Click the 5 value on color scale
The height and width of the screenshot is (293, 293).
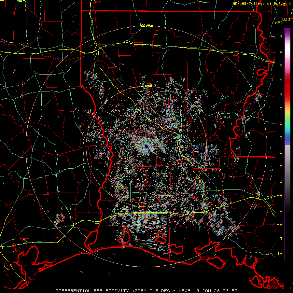(x=281, y=65)
